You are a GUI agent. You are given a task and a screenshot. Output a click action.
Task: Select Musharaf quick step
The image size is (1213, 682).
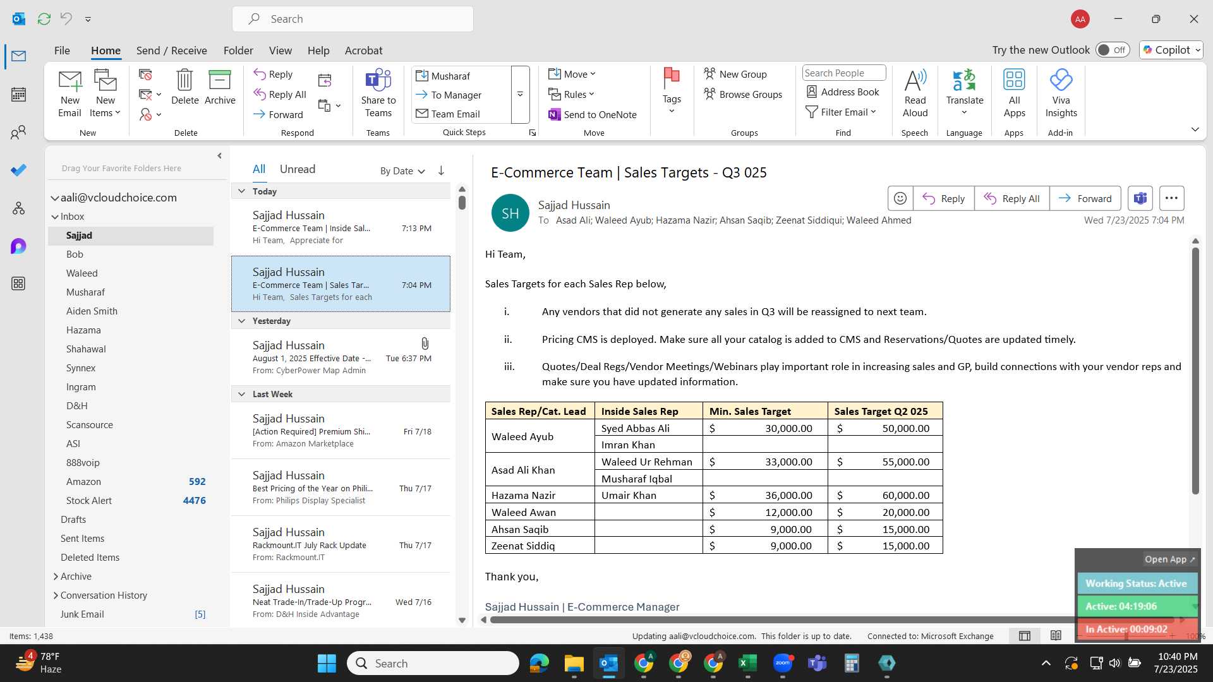coord(462,76)
